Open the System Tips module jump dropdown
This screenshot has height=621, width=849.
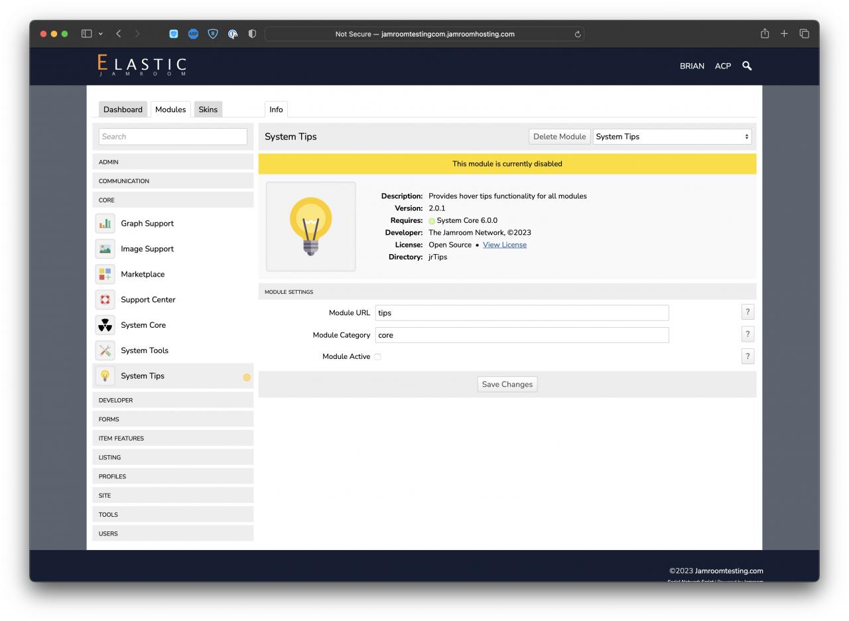pyautogui.click(x=672, y=137)
